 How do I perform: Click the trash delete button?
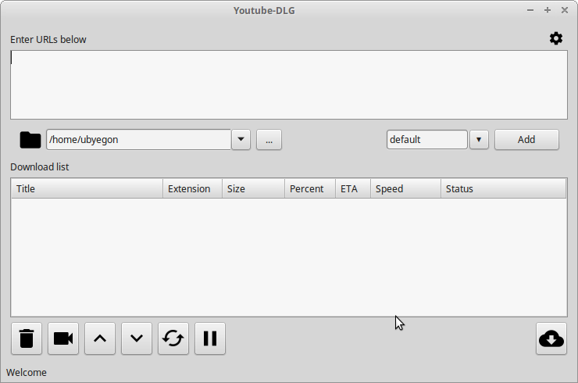coord(27,338)
